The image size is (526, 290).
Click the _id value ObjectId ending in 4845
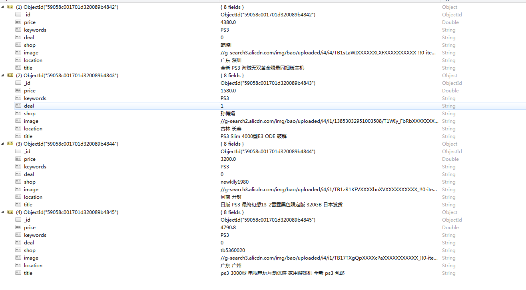[268, 220]
